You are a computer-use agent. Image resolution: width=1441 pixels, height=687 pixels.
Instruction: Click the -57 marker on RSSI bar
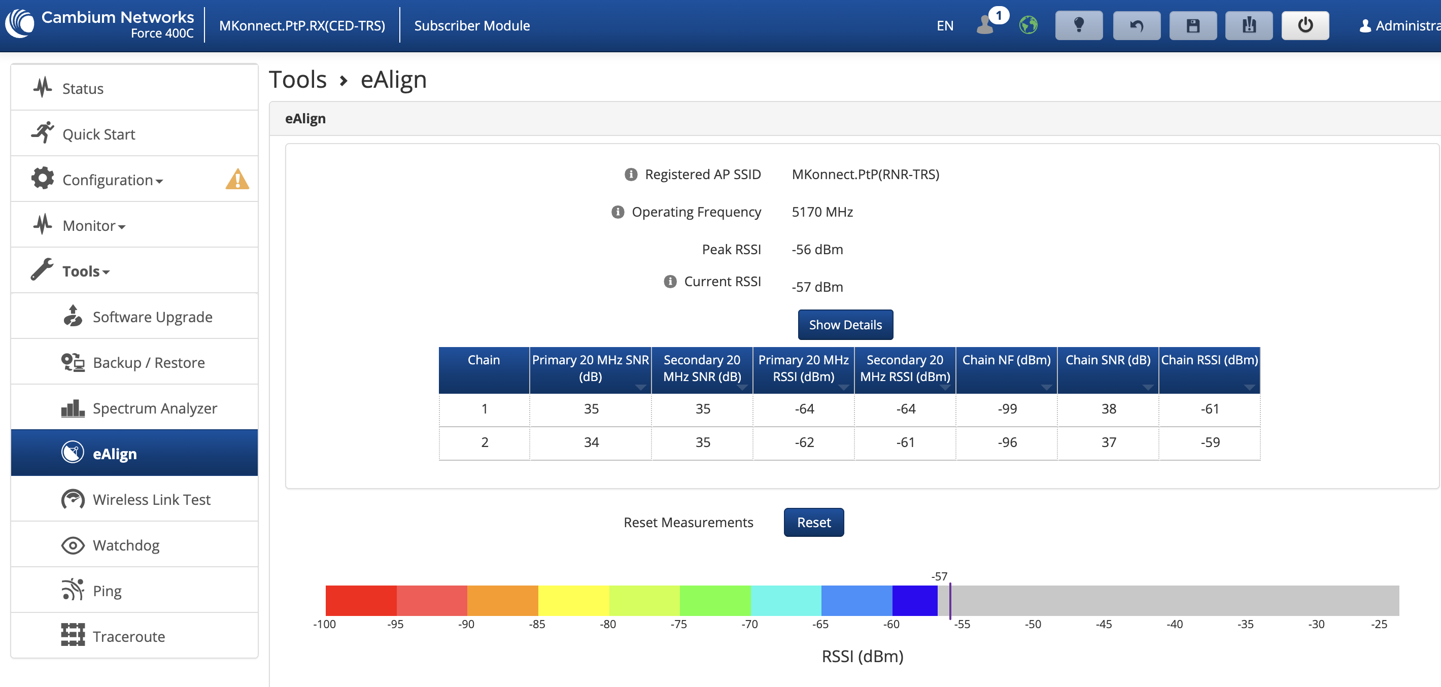949,600
